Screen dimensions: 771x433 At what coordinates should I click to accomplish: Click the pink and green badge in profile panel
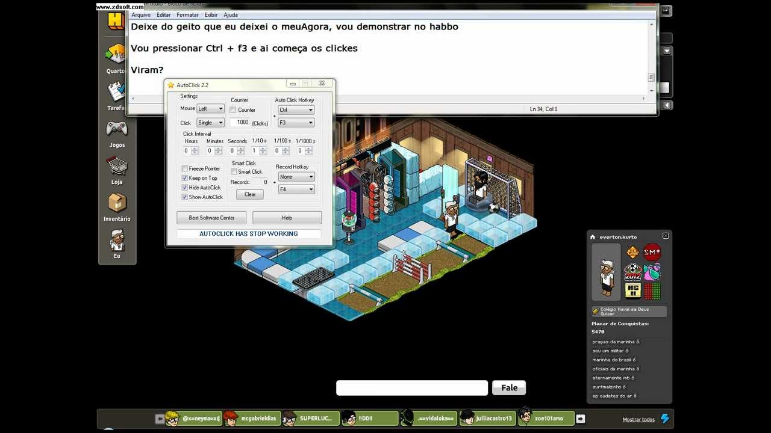tap(652, 272)
